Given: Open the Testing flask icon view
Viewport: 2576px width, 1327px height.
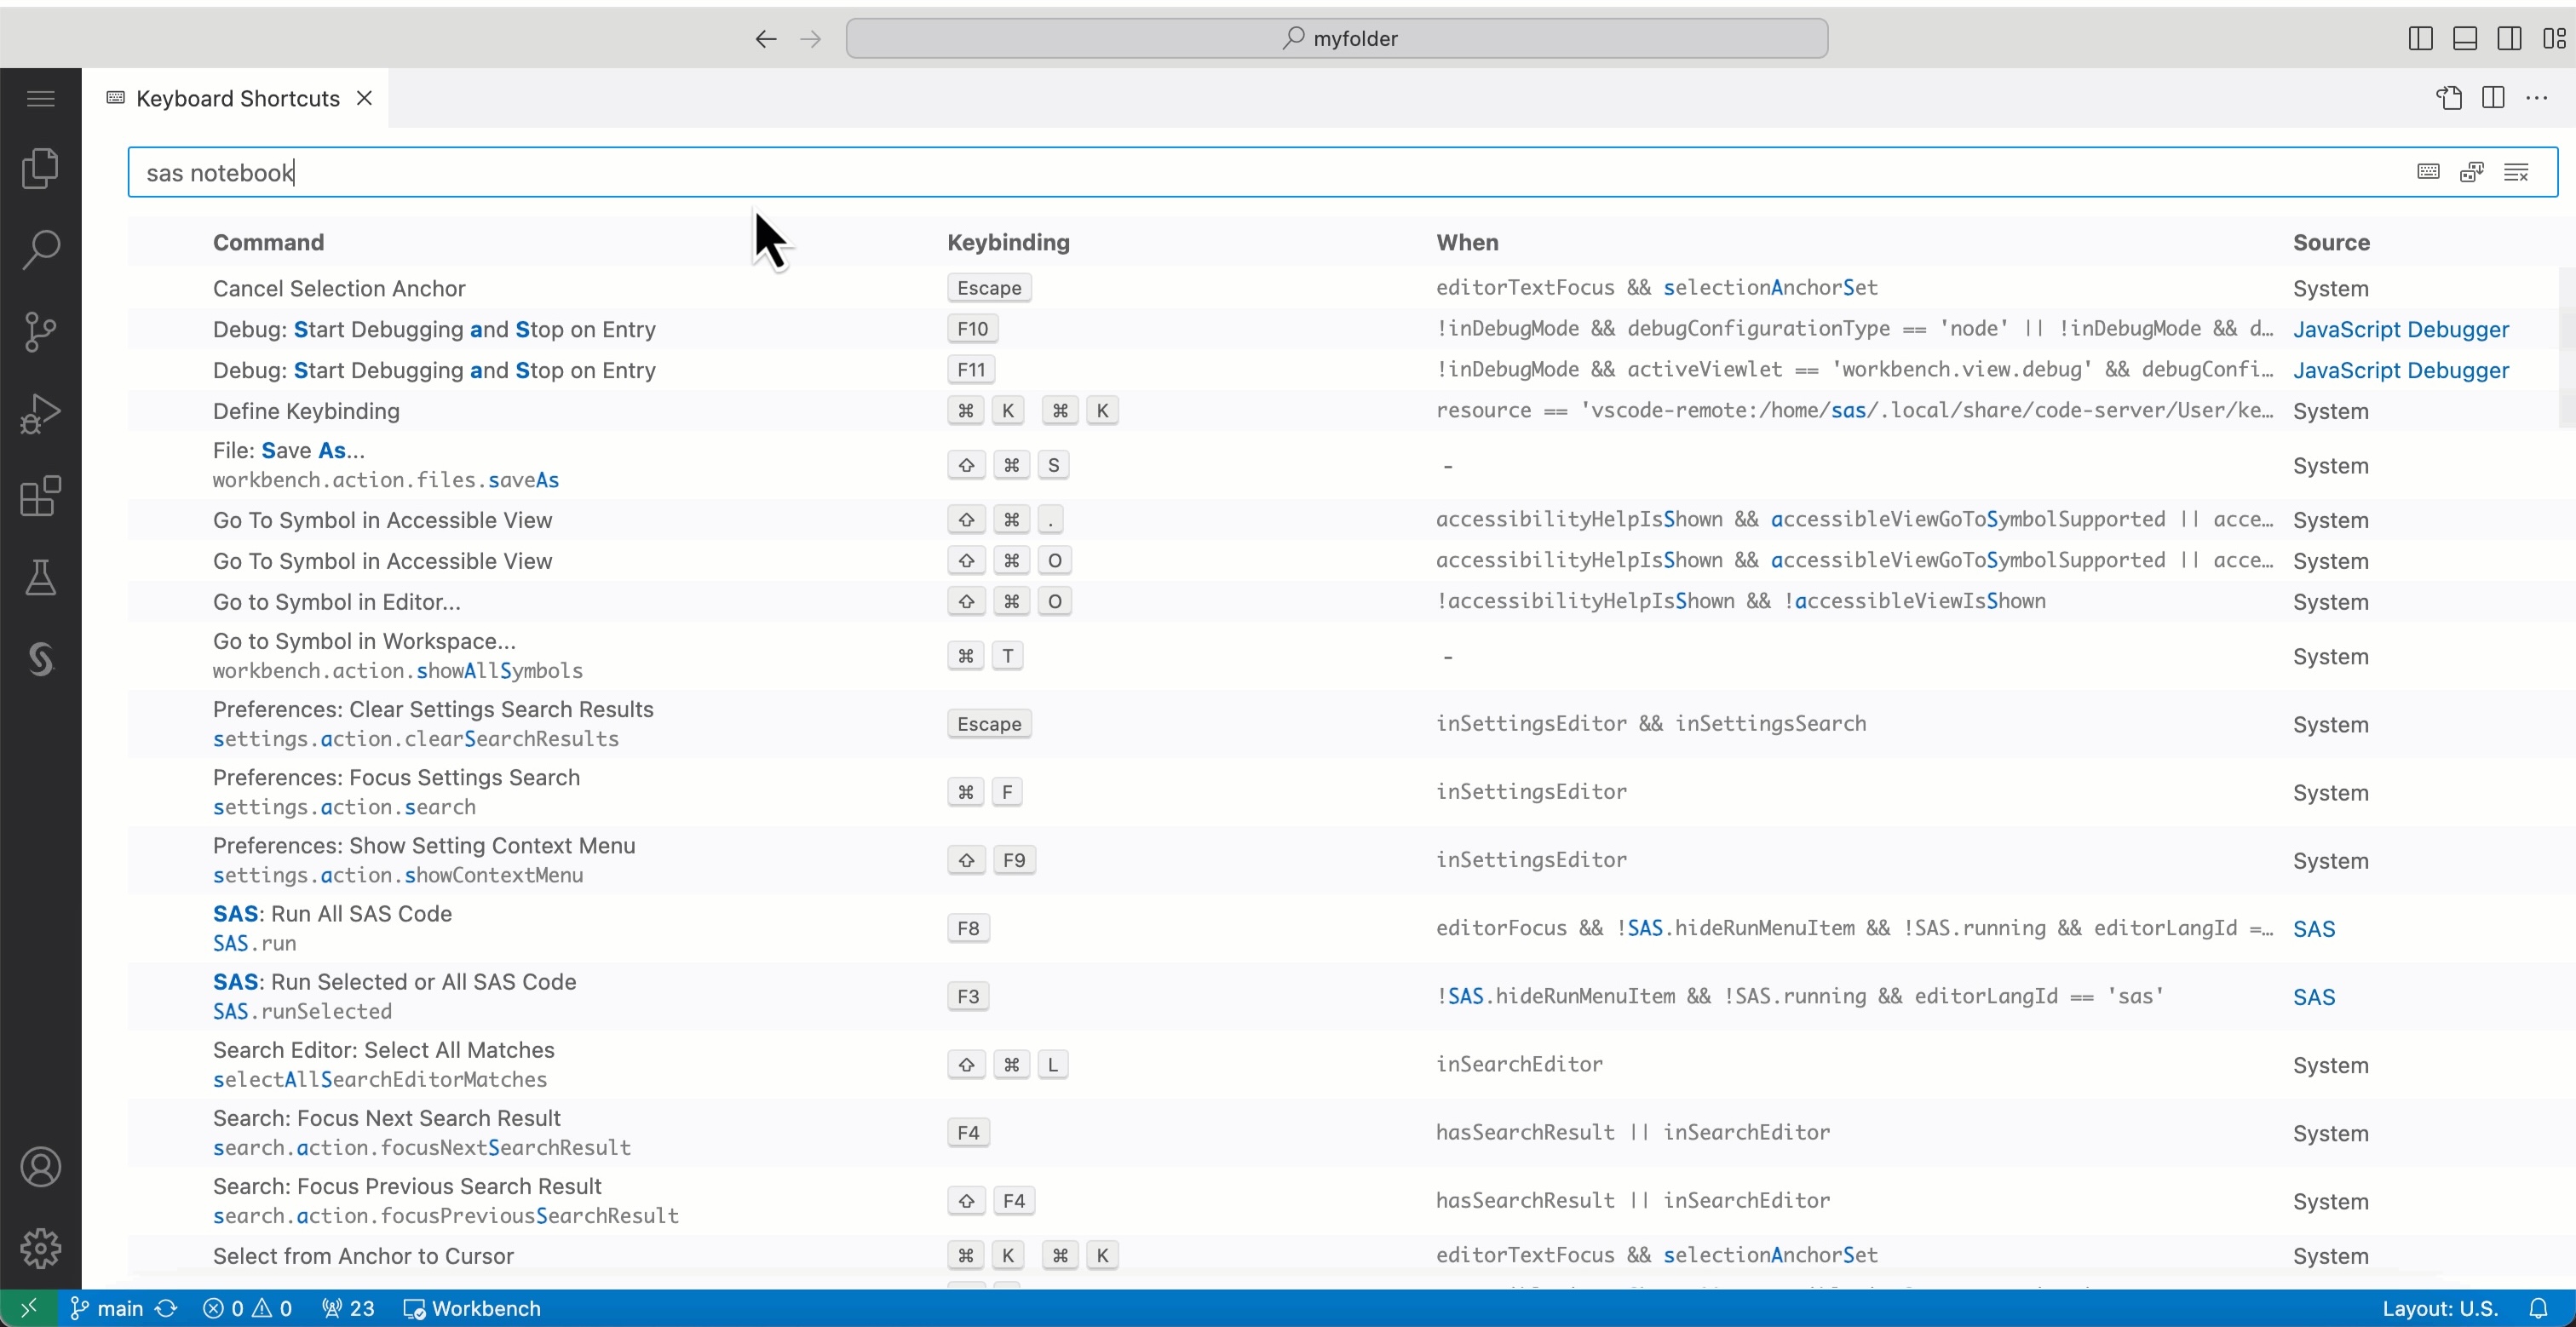Looking at the screenshot, I should click(x=40, y=578).
